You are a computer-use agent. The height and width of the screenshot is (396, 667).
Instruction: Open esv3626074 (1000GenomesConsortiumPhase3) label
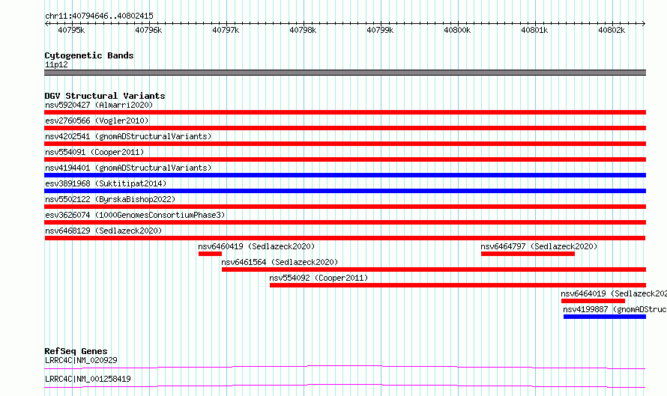click(135, 215)
